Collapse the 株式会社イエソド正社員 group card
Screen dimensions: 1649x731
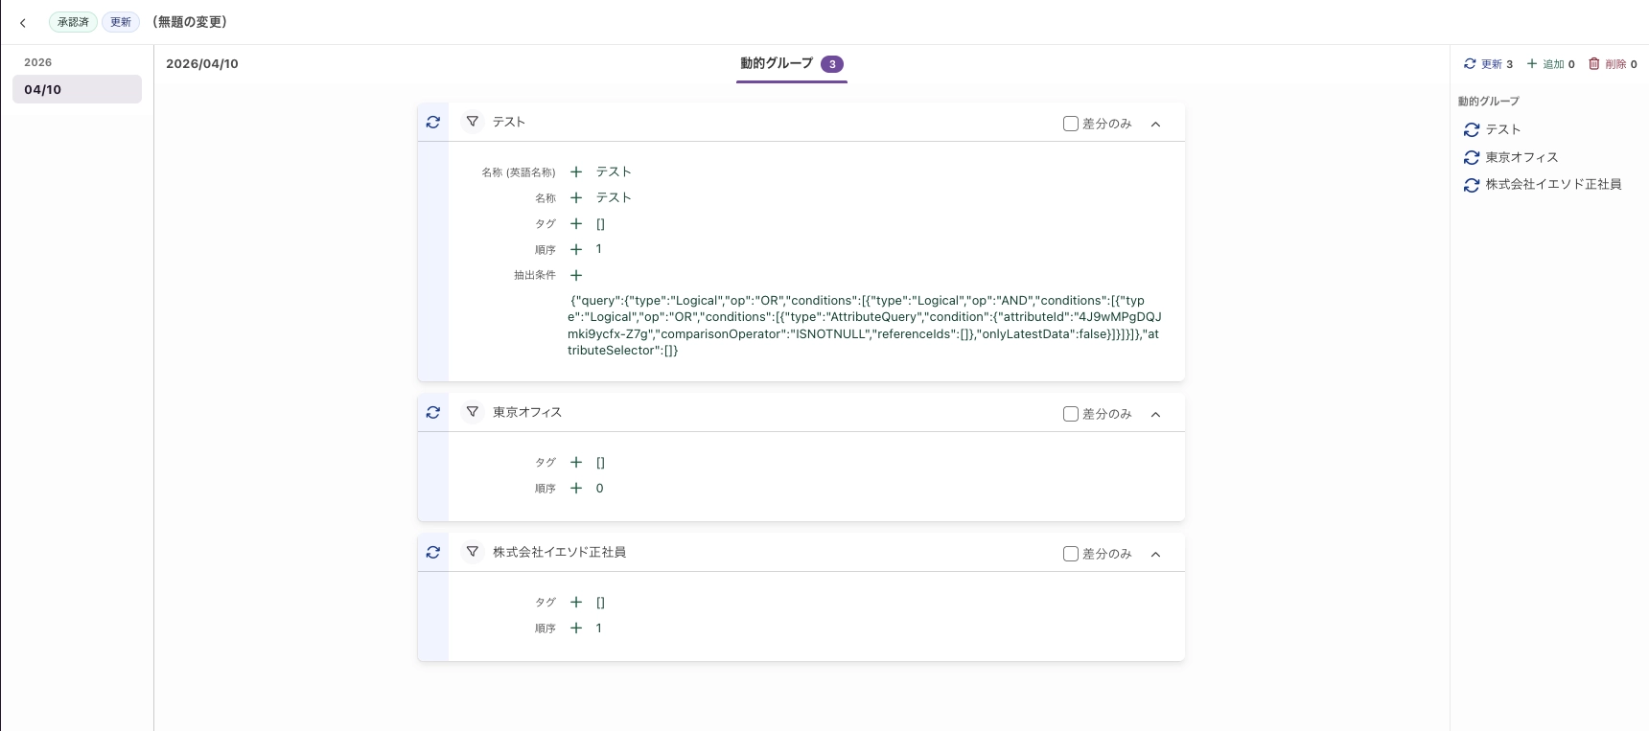pyautogui.click(x=1156, y=554)
